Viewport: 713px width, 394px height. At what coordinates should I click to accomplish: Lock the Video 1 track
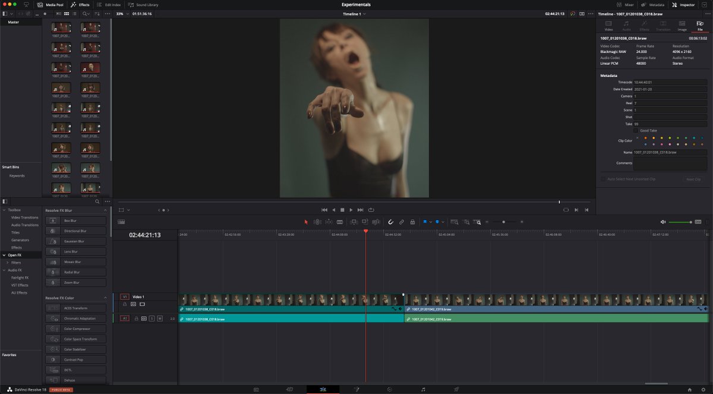point(125,304)
